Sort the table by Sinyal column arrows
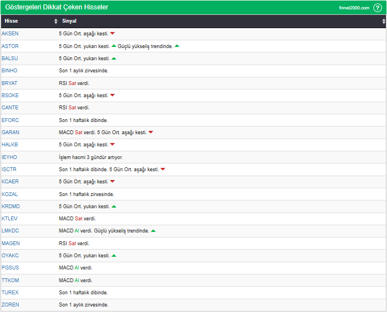Screen dimensions: 387x312 point(384,22)
